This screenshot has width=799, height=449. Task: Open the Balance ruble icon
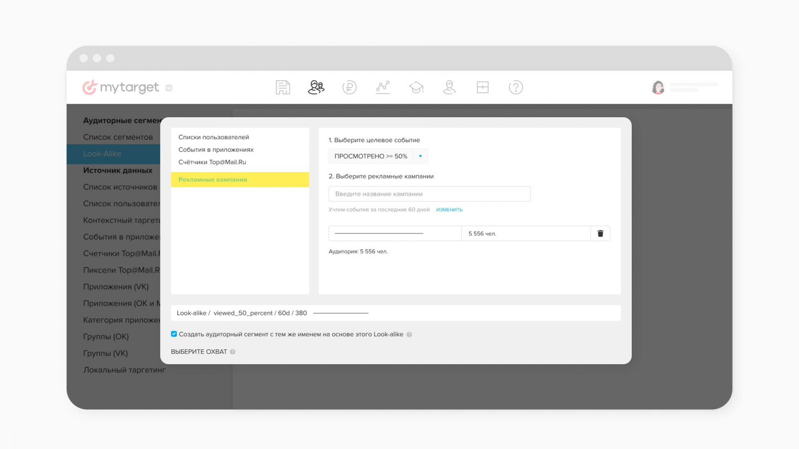coord(349,87)
